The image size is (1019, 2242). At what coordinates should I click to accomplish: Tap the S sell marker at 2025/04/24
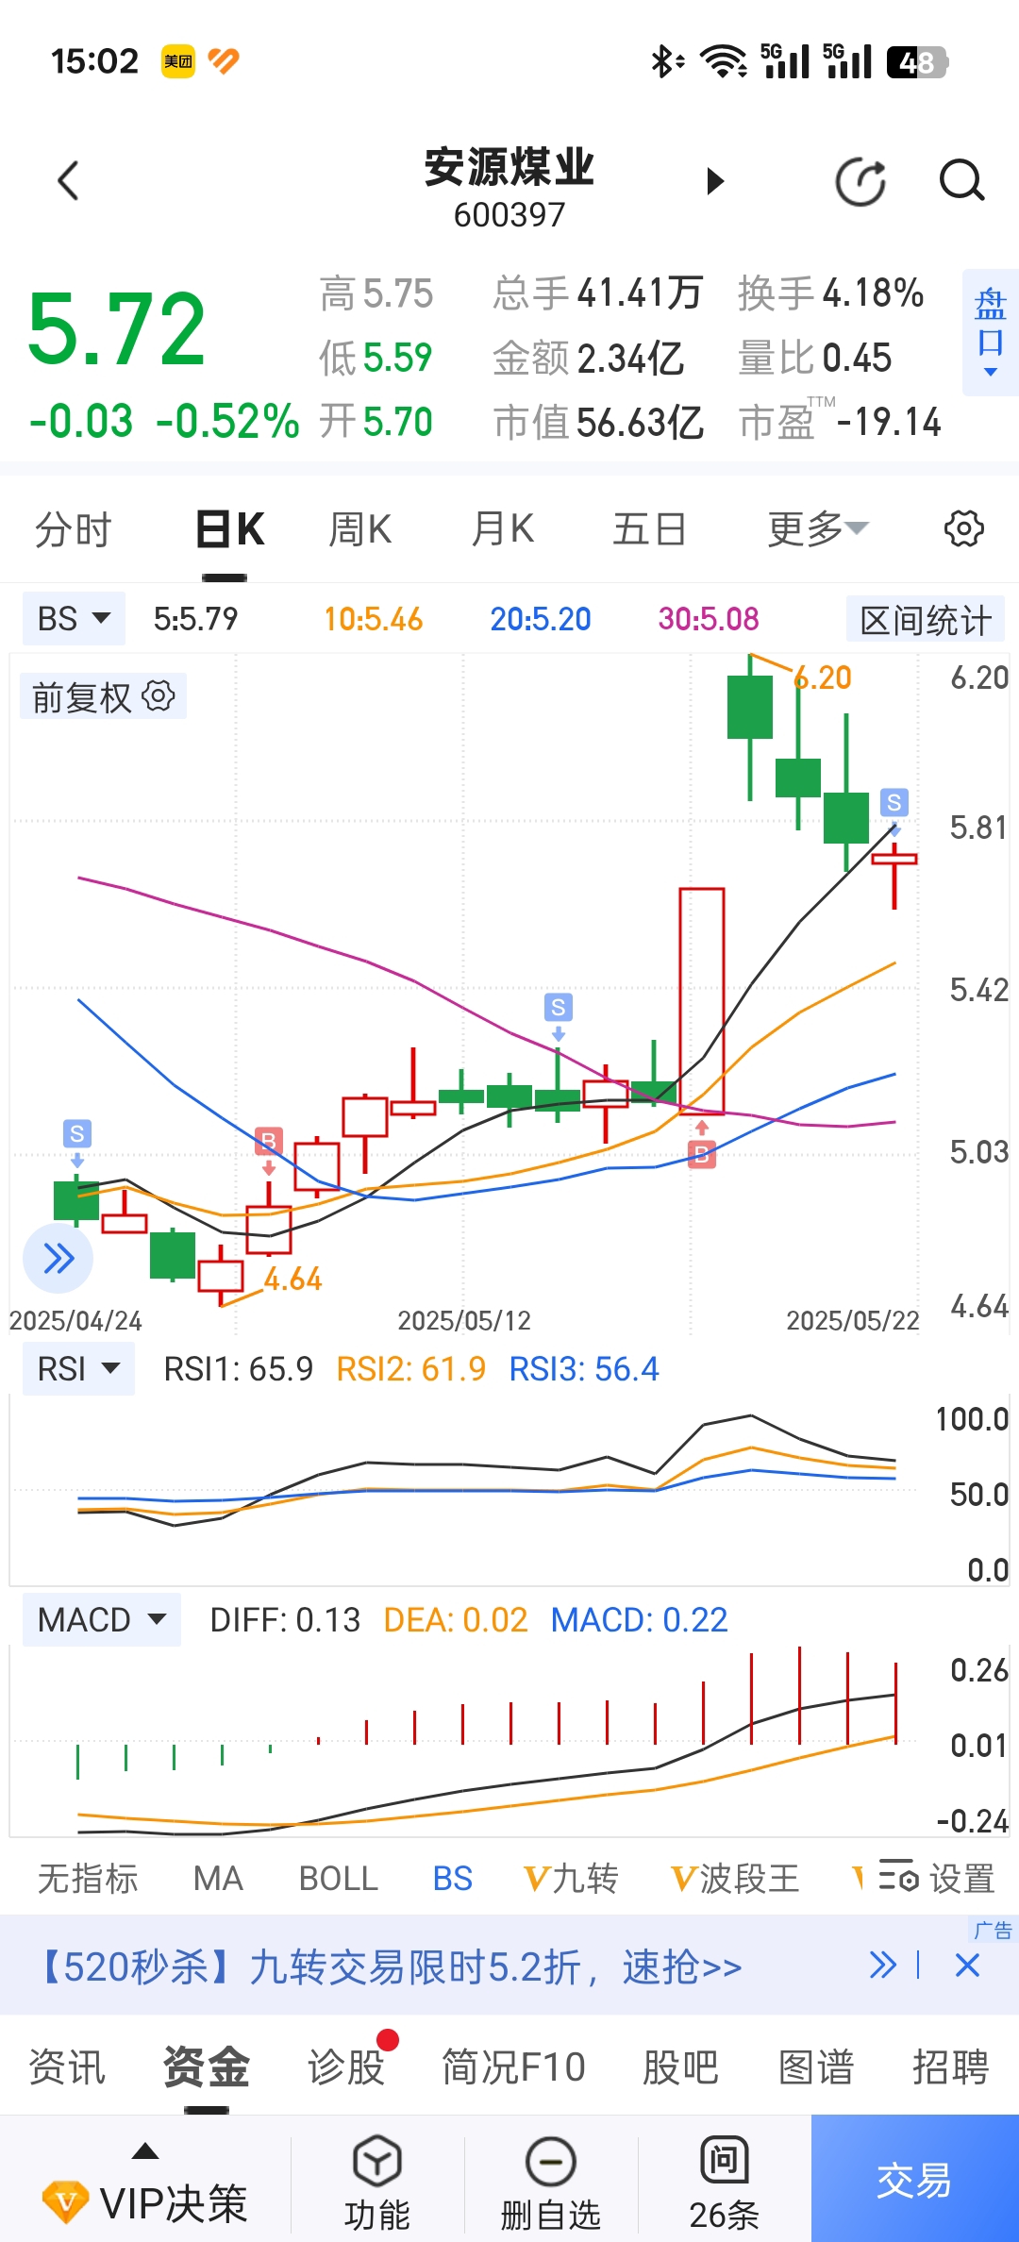coord(77,1133)
